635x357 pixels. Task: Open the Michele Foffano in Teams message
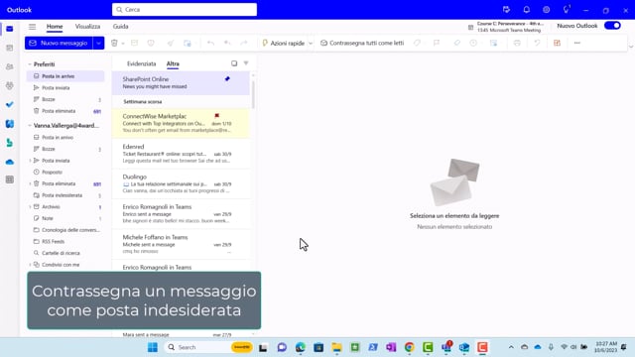[181, 244]
